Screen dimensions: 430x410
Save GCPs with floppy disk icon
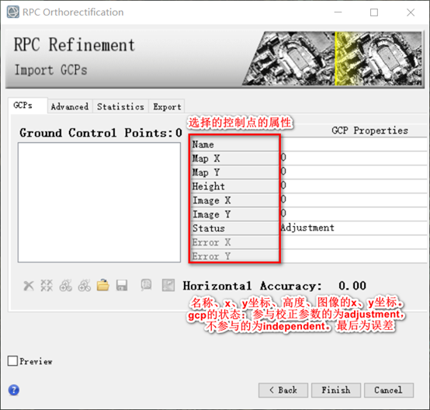[x=122, y=286]
